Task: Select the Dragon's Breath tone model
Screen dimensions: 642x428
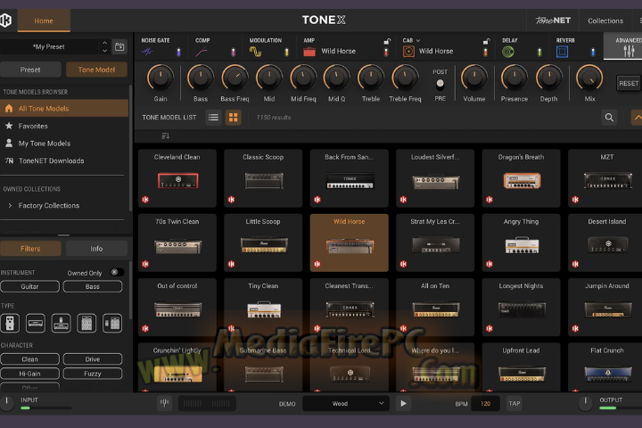Action: click(522, 178)
